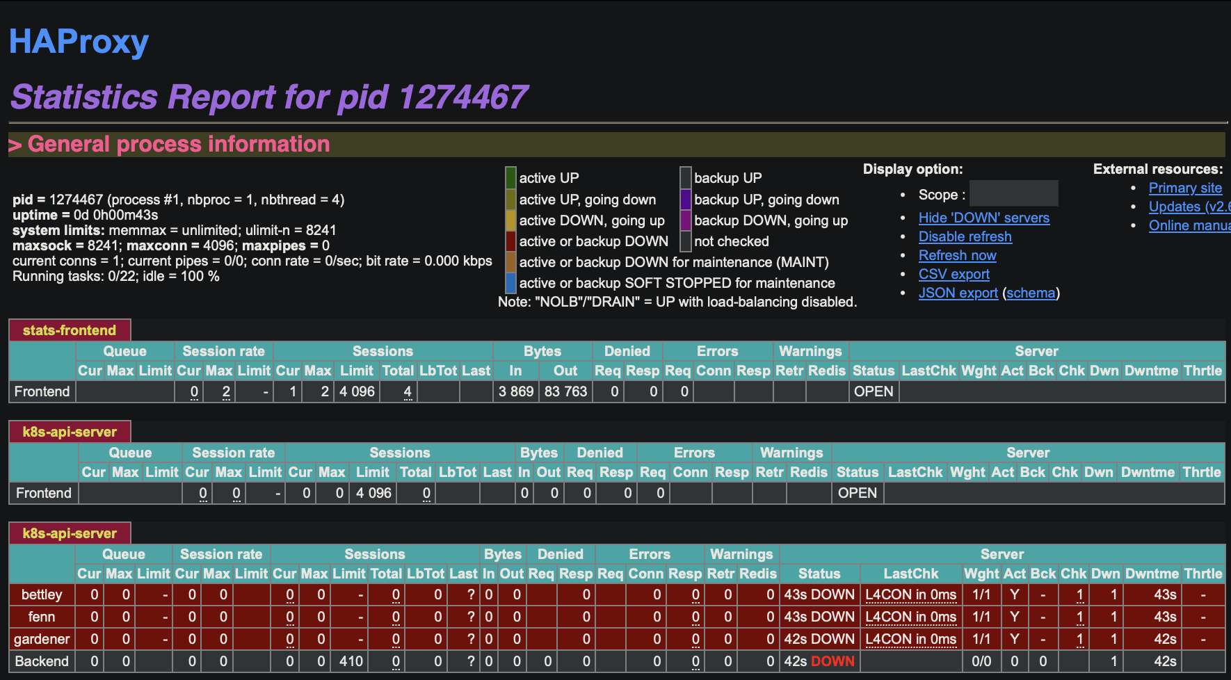Click the SOFT STOPPED blue legend swatch
Image resolution: width=1231 pixels, height=680 pixels.
(510, 283)
